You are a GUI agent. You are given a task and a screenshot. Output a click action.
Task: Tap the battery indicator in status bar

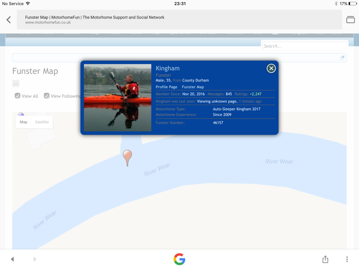(x=353, y=3)
